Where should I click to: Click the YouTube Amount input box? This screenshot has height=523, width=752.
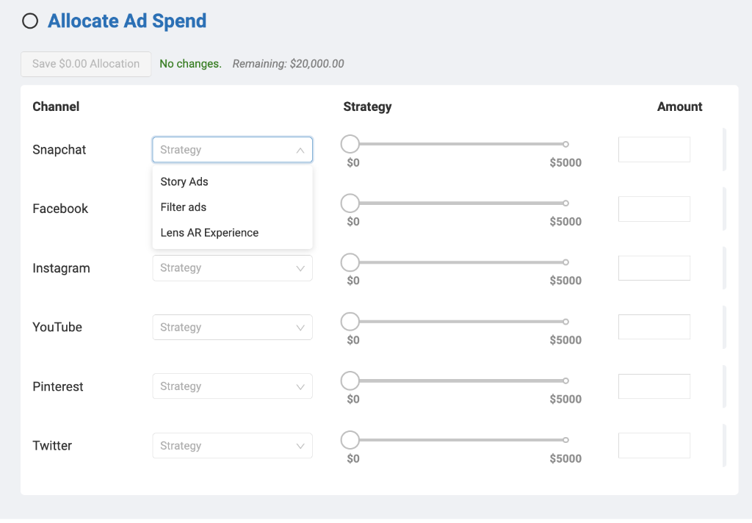click(654, 327)
